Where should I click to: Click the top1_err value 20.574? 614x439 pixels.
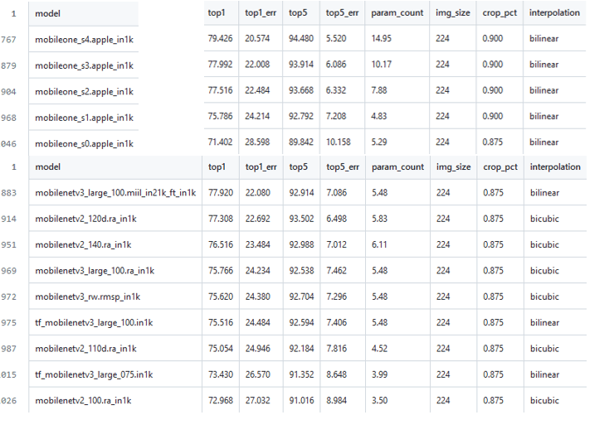(x=257, y=38)
